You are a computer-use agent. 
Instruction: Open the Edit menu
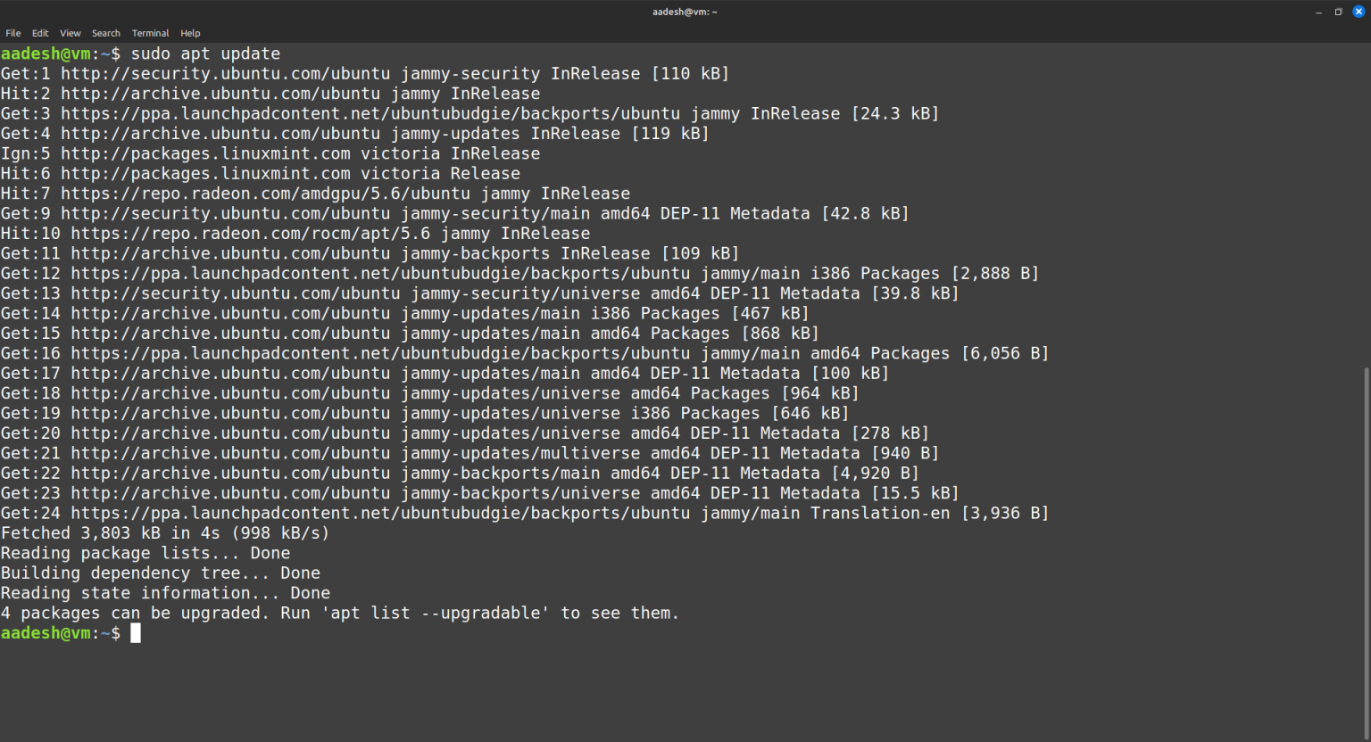(x=40, y=33)
